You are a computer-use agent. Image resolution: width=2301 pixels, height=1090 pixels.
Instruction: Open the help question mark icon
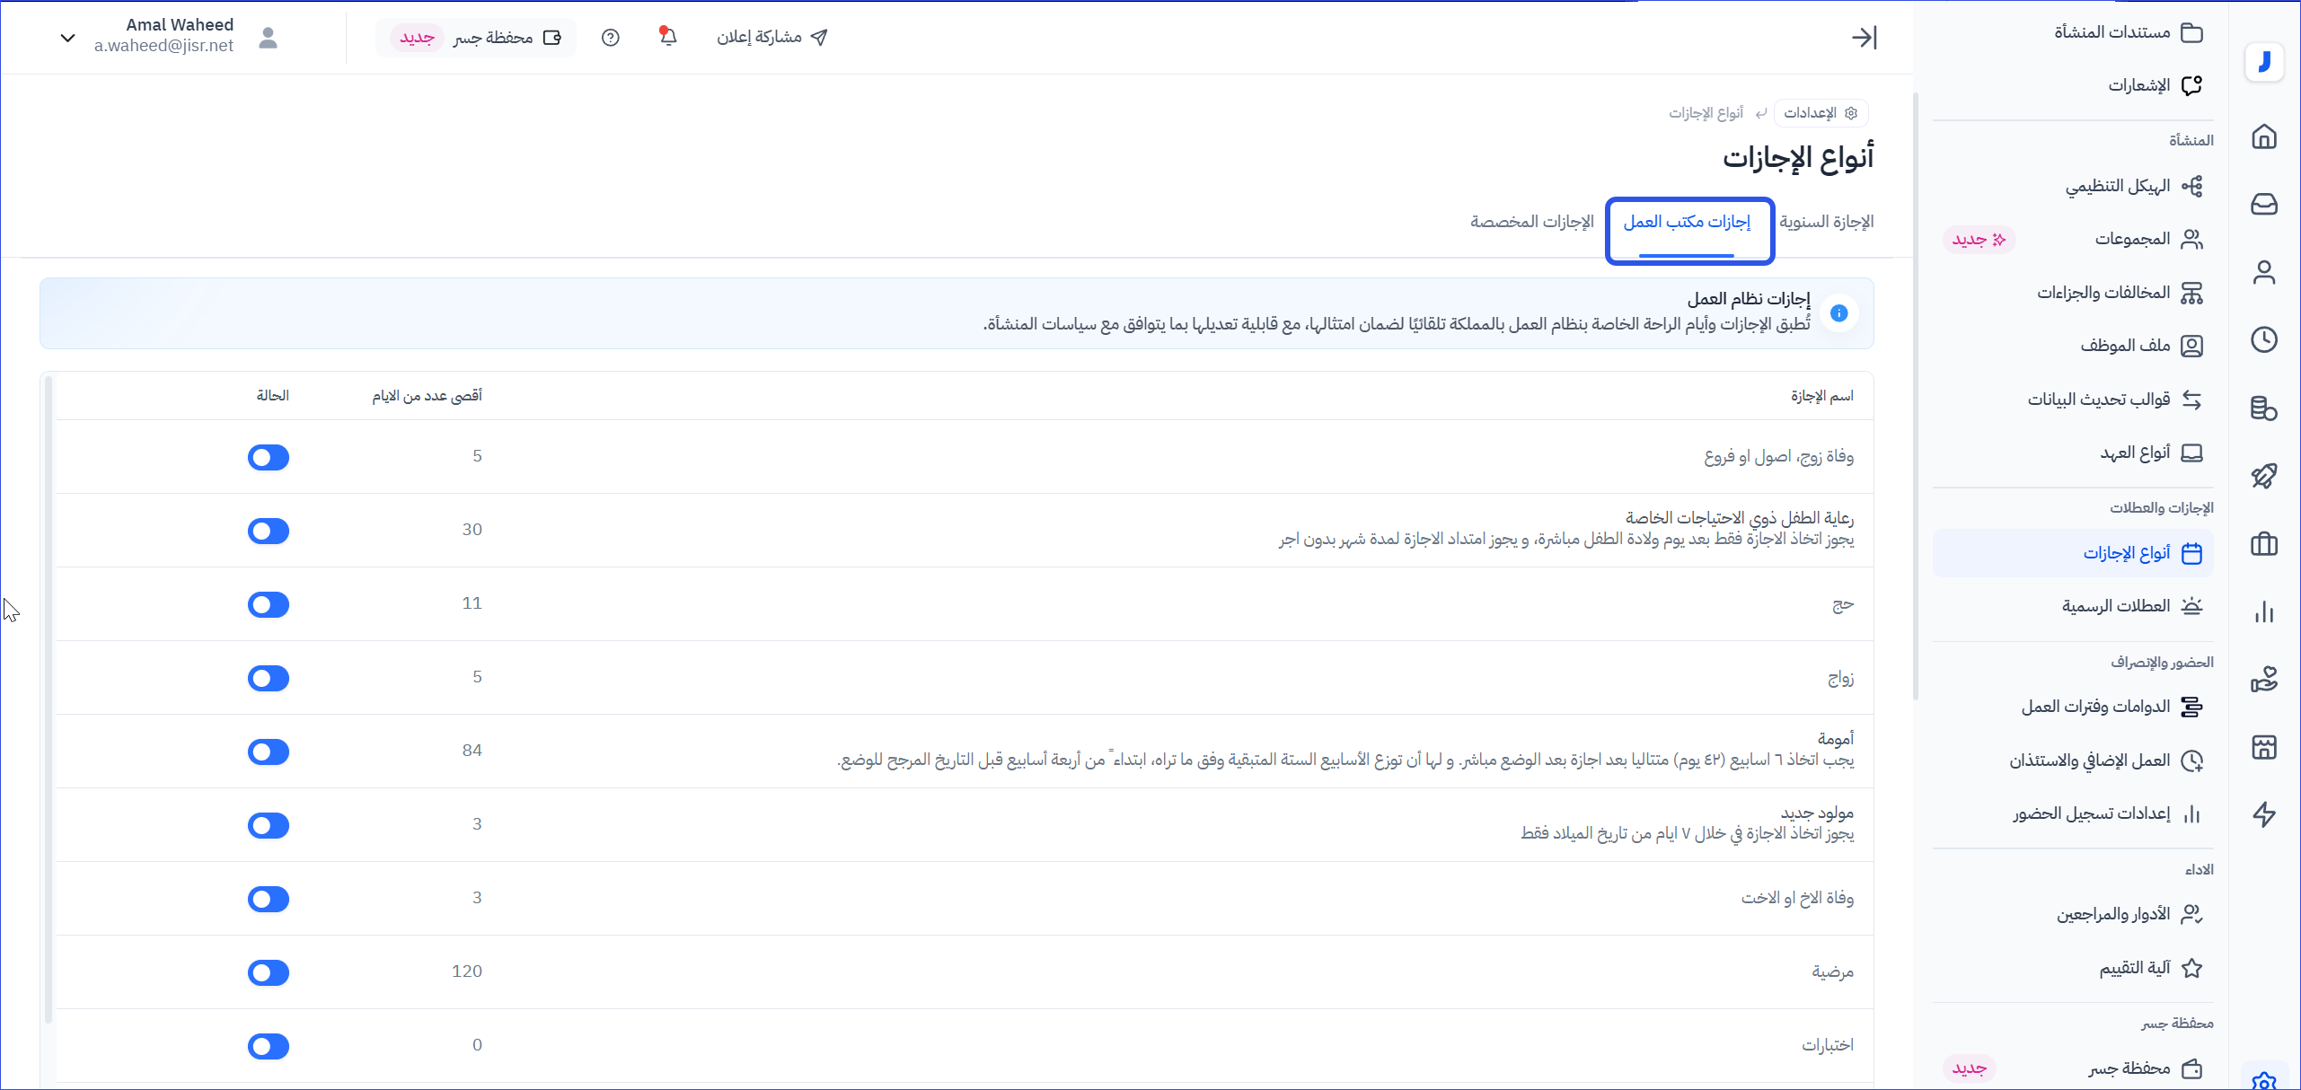click(x=611, y=38)
